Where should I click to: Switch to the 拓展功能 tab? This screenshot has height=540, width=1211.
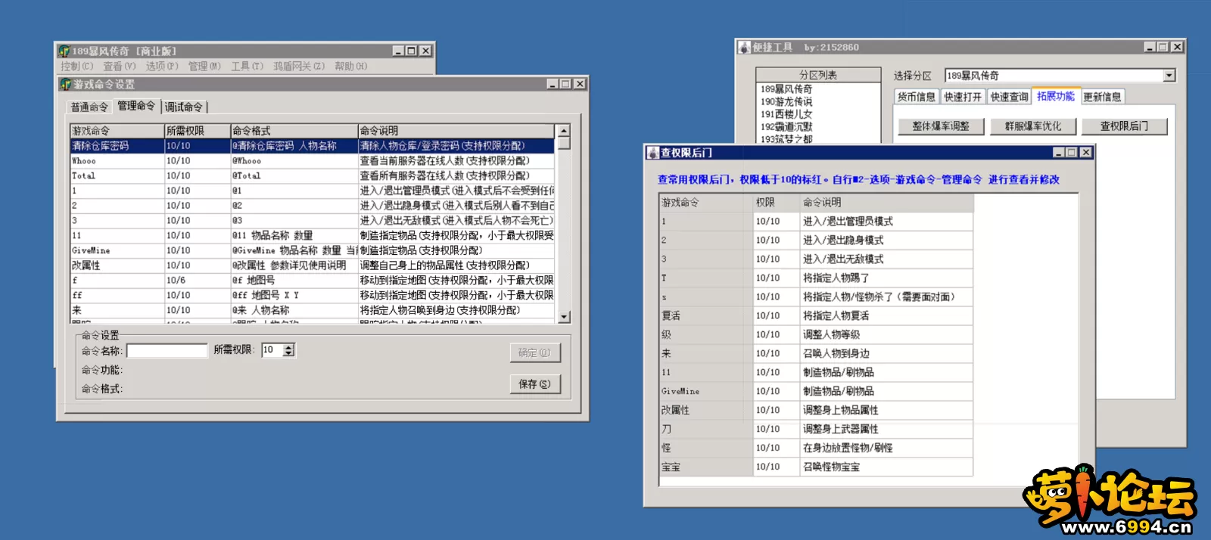coord(1056,96)
